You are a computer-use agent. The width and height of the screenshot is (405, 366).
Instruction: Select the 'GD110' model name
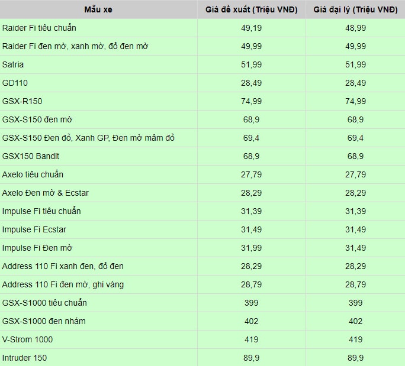point(15,83)
